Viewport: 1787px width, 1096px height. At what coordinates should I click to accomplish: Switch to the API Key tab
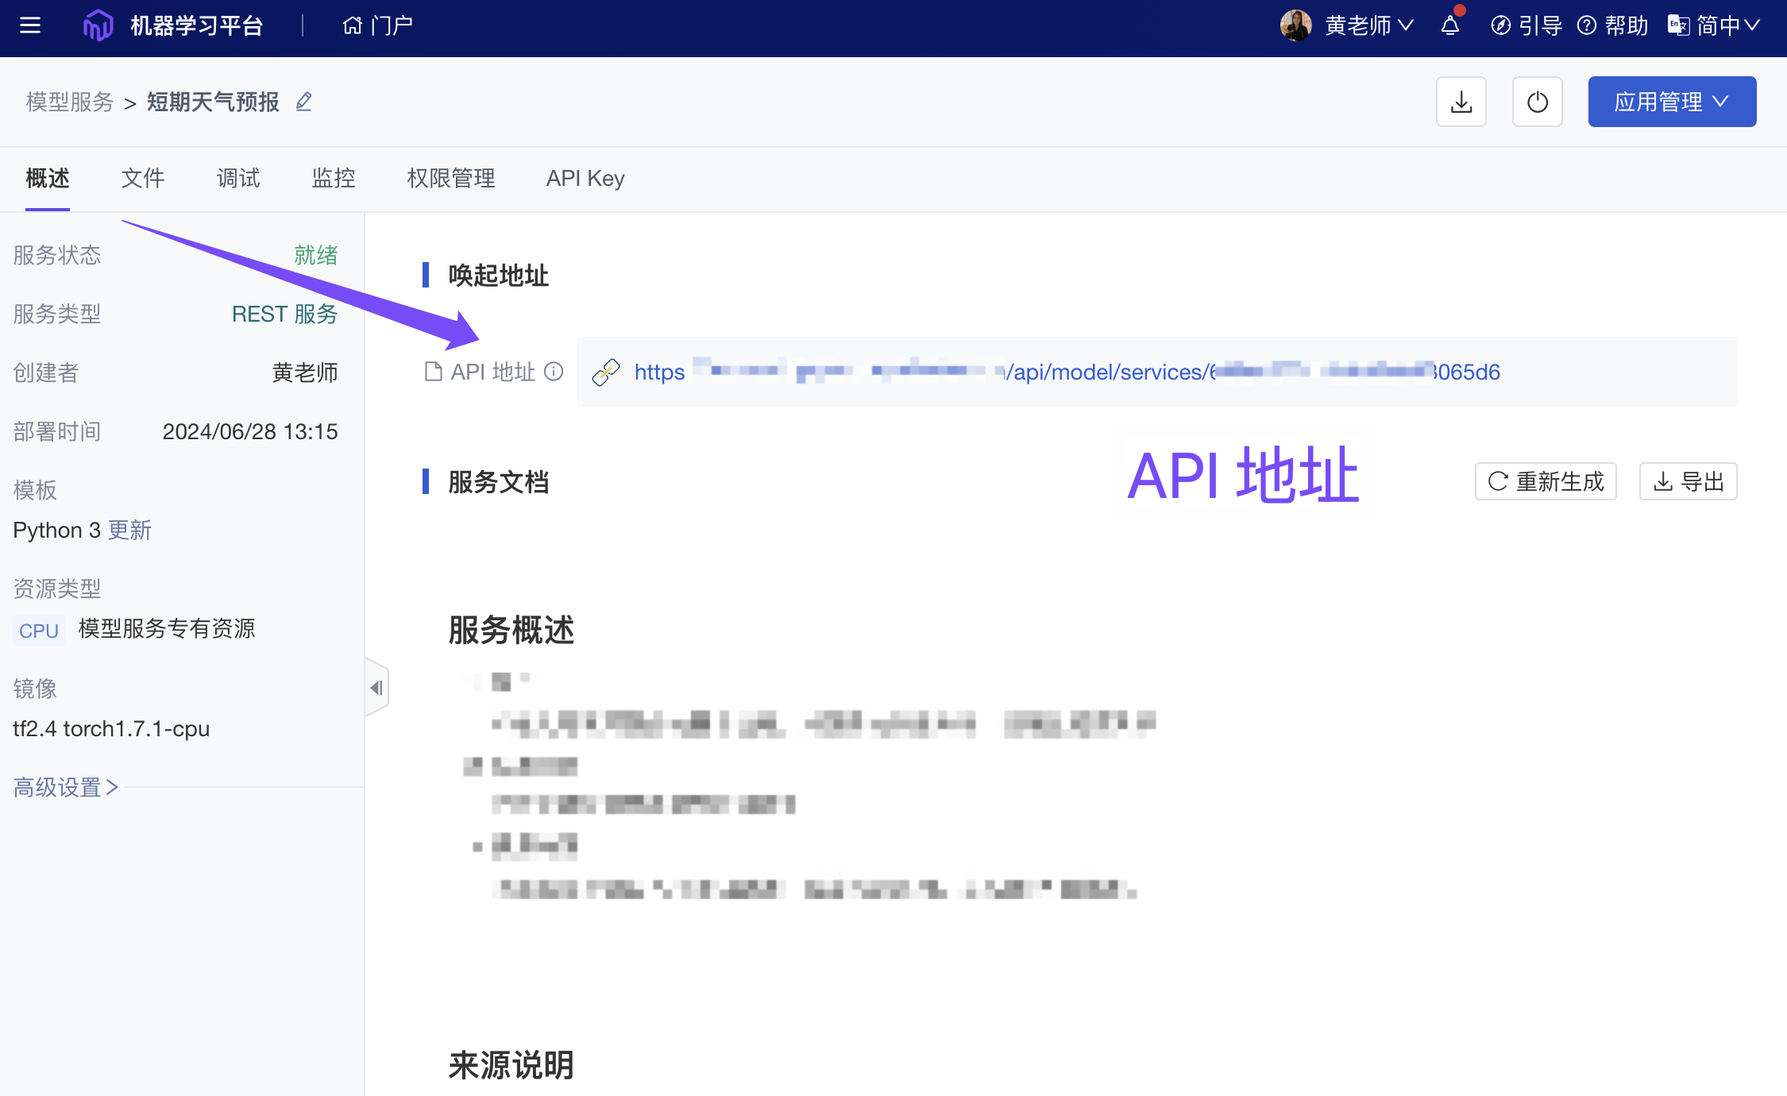click(585, 178)
